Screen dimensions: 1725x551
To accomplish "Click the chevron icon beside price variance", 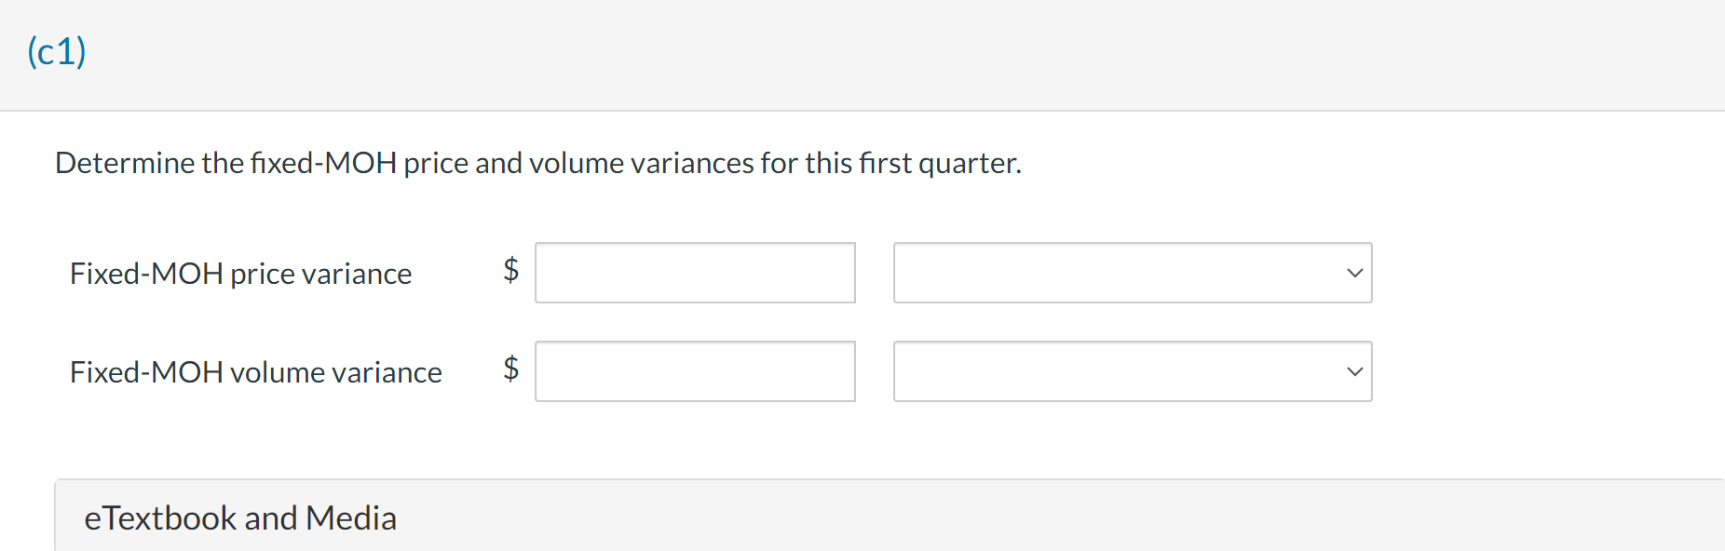I will click(1355, 273).
